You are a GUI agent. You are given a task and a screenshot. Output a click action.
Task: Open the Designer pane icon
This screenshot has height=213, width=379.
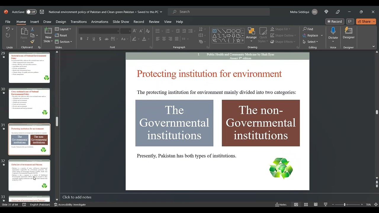click(349, 31)
